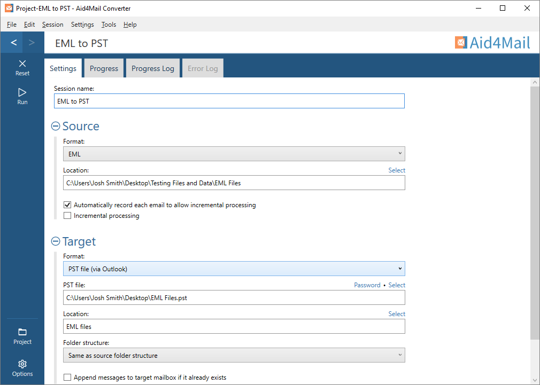Click Select link for Source location
Viewport: 540px width, 385px height.
pos(397,170)
